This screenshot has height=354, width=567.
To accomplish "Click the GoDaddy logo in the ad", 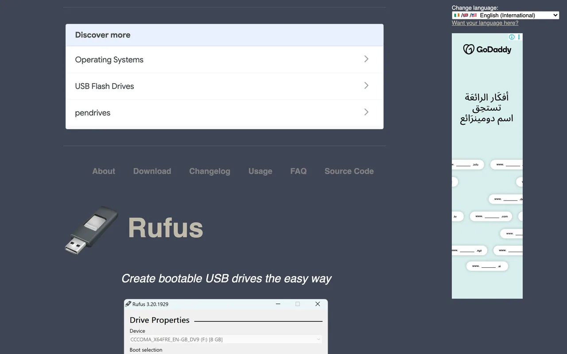I will coord(487,50).
